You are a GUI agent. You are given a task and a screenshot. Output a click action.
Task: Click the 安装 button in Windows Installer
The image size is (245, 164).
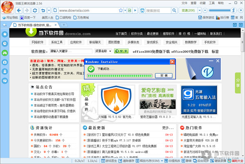pyautogui.click(x=164, y=76)
